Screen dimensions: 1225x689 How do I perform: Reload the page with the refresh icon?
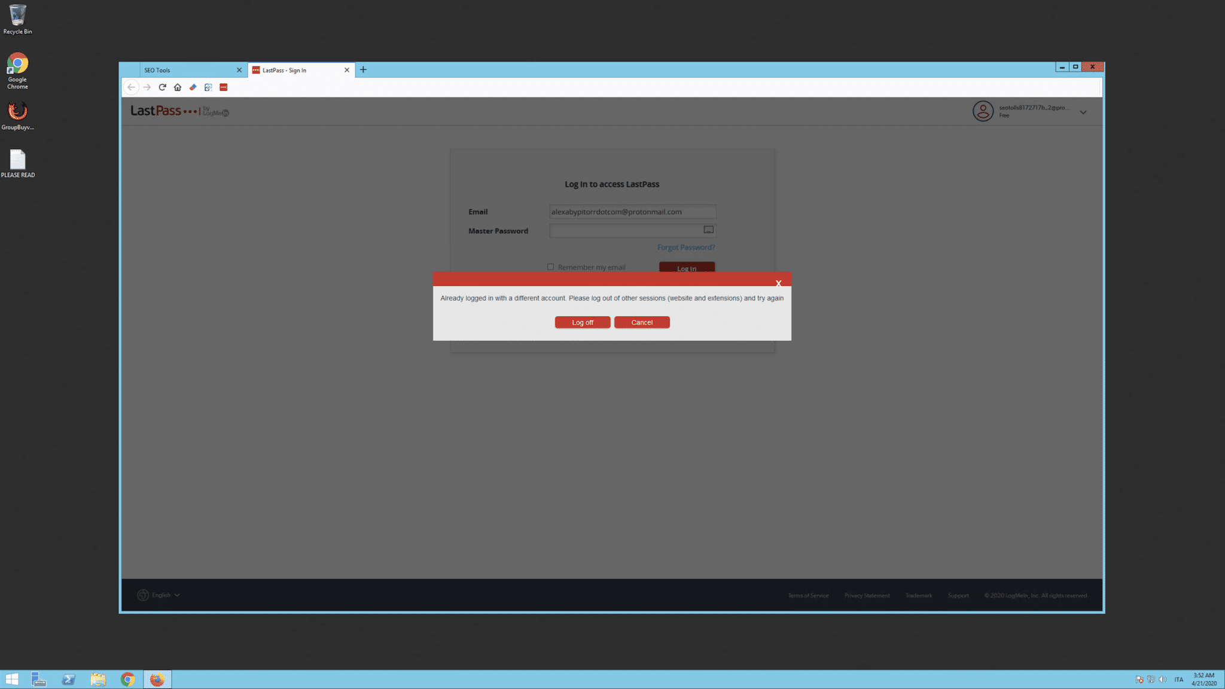tap(162, 87)
